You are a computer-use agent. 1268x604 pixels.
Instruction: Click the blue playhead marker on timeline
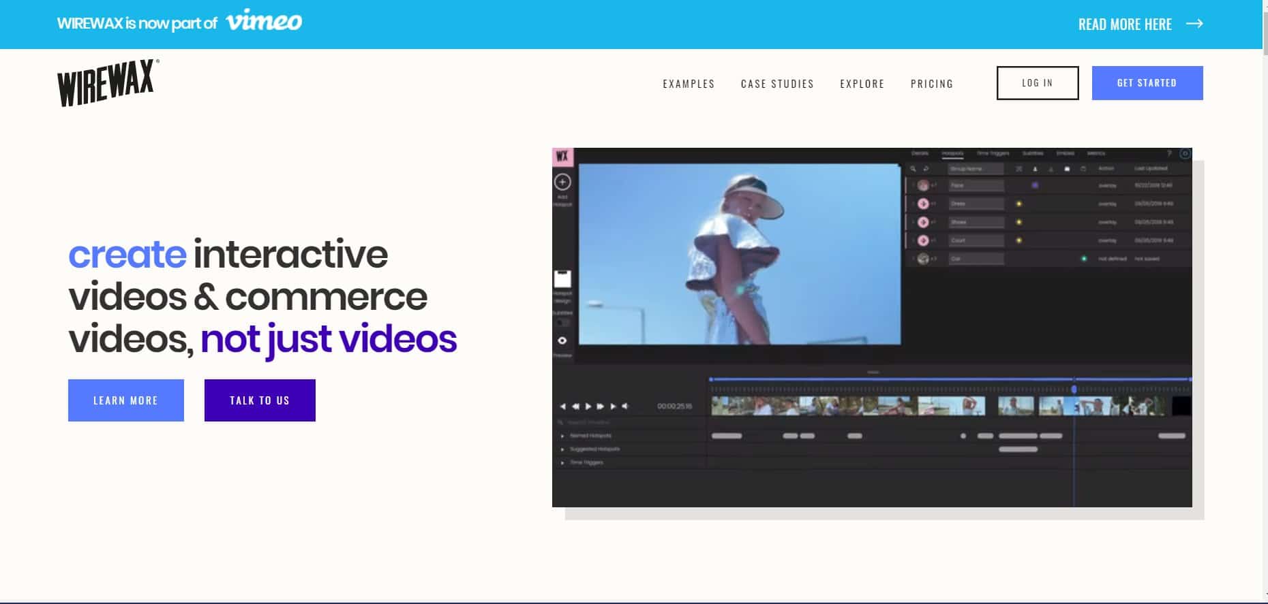tap(1074, 389)
